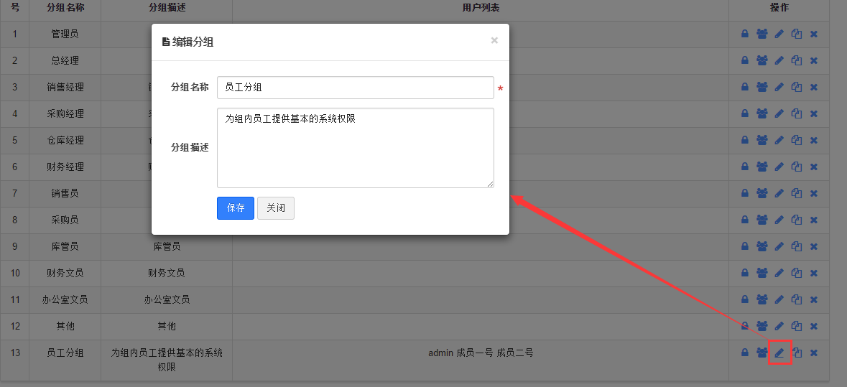The image size is (847, 387).
Task: Click lock icon for 办公室文员
Action: 745,299
